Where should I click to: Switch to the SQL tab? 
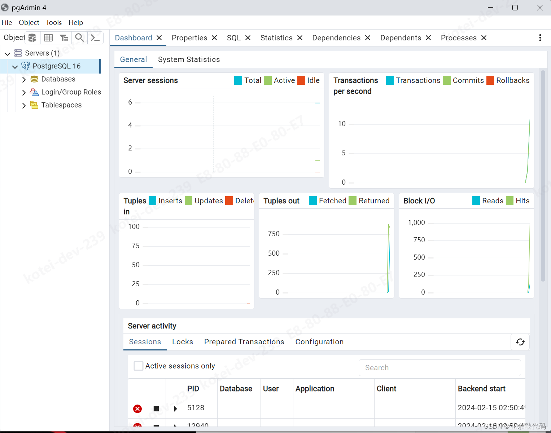tap(234, 38)
